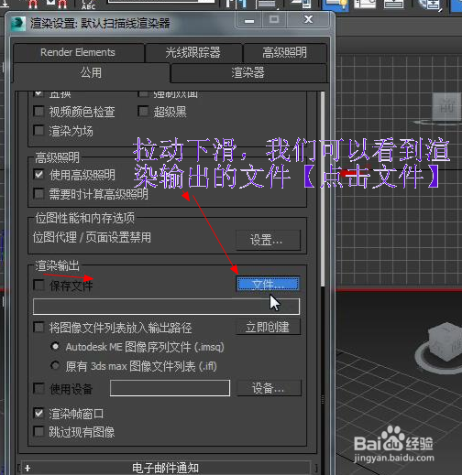Enable 将图像文件列表放入输出路径 checkbox
Viewport: 462px width, 475px height.
click(38, 328)
